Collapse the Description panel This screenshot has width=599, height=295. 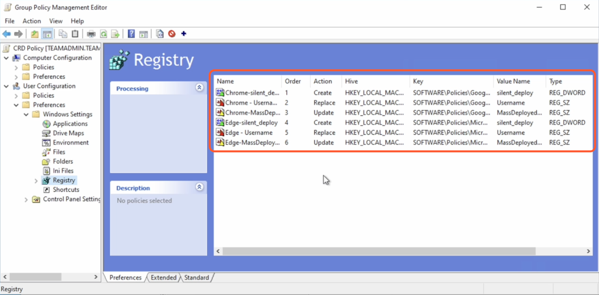point(199,187)
